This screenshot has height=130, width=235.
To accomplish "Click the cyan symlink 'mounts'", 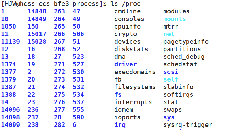I will [175, 19].
